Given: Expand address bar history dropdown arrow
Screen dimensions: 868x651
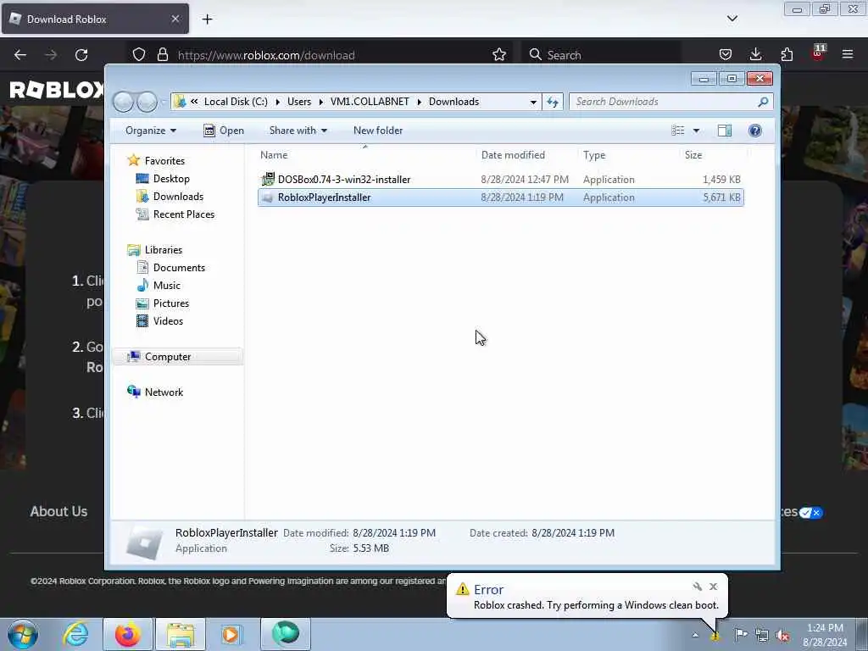Looking at the screenshot, I should pos(533,102).
